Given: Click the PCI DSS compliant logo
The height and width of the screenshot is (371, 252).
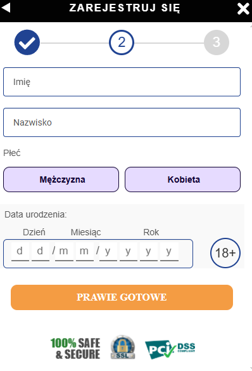Looking at the screenshot, I should point(170,349).
